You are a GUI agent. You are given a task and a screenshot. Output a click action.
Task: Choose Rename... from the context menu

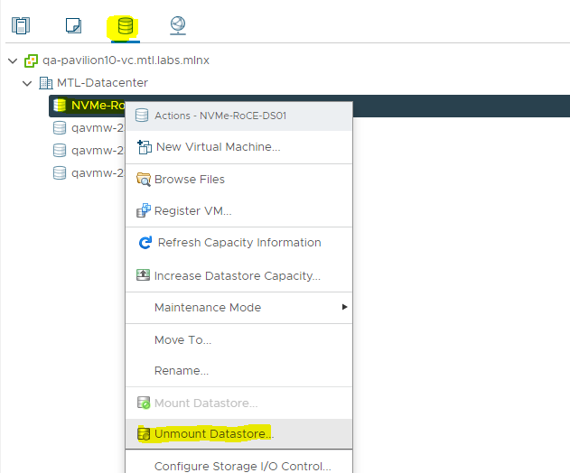tap(238, 371)
